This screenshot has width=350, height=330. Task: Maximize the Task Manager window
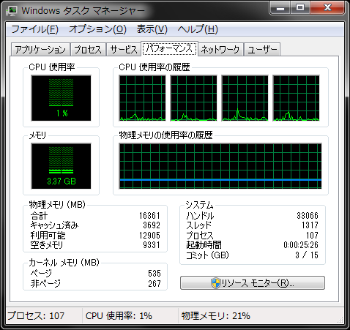point(300,9)
